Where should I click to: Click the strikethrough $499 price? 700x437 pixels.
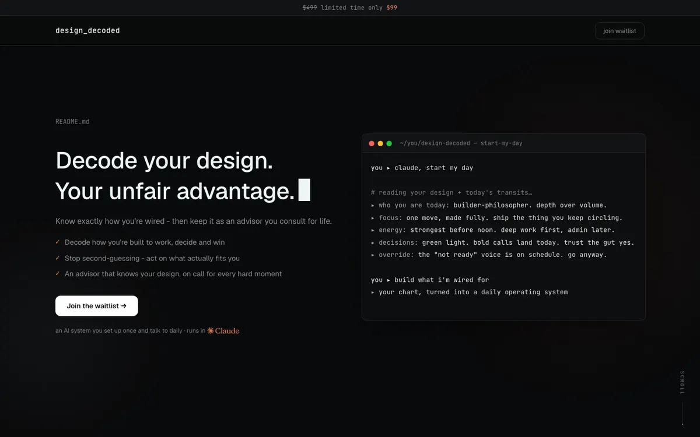pos(310,8)
